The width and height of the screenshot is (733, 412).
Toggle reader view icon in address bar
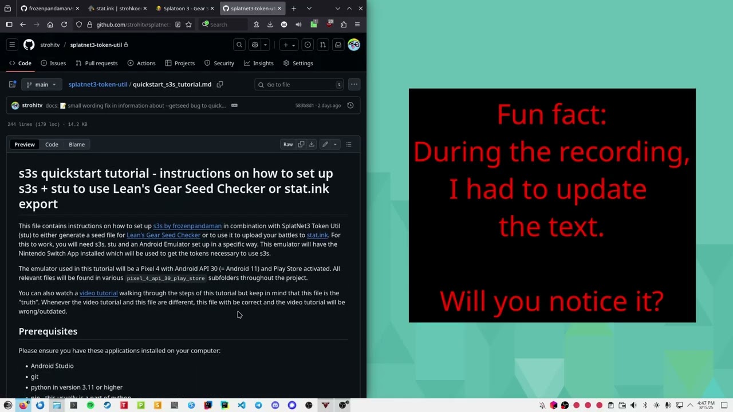click(x=178, y=25)
